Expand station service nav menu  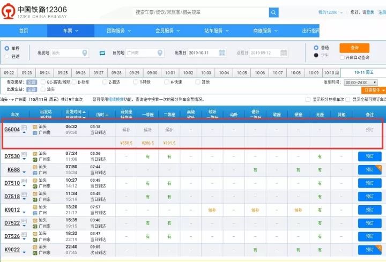click(x=217, y=31)
